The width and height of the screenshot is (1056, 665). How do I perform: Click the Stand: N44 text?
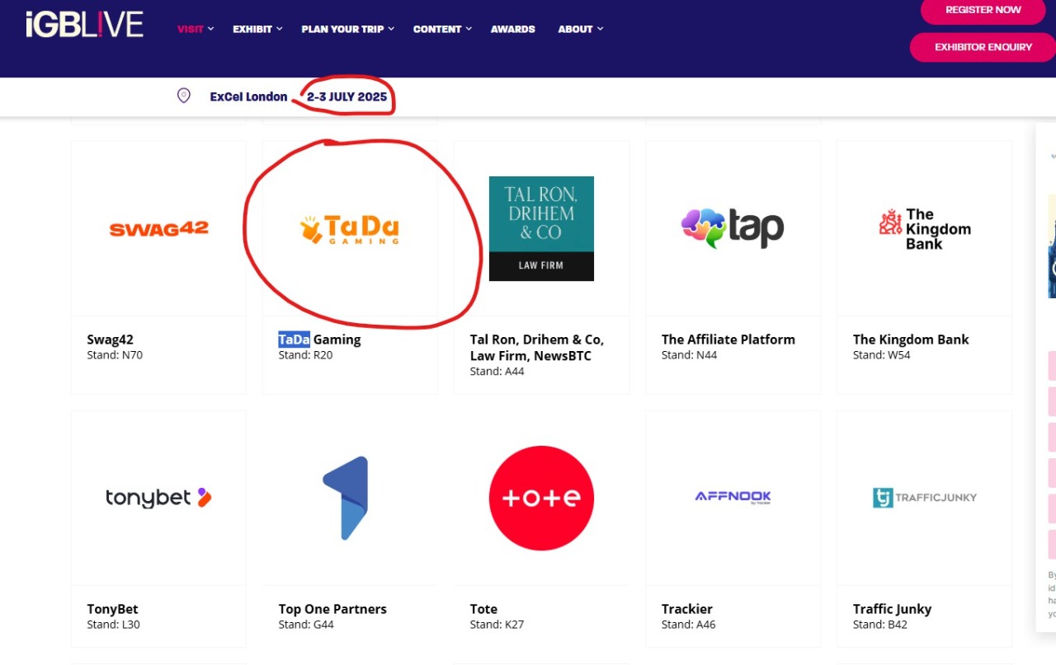pos(689,355)
